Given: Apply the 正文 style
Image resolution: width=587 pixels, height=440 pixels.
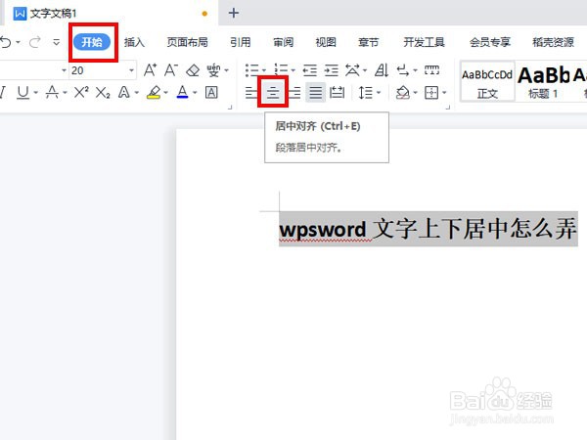Looking at the screenshot, I should pos(487,82).
